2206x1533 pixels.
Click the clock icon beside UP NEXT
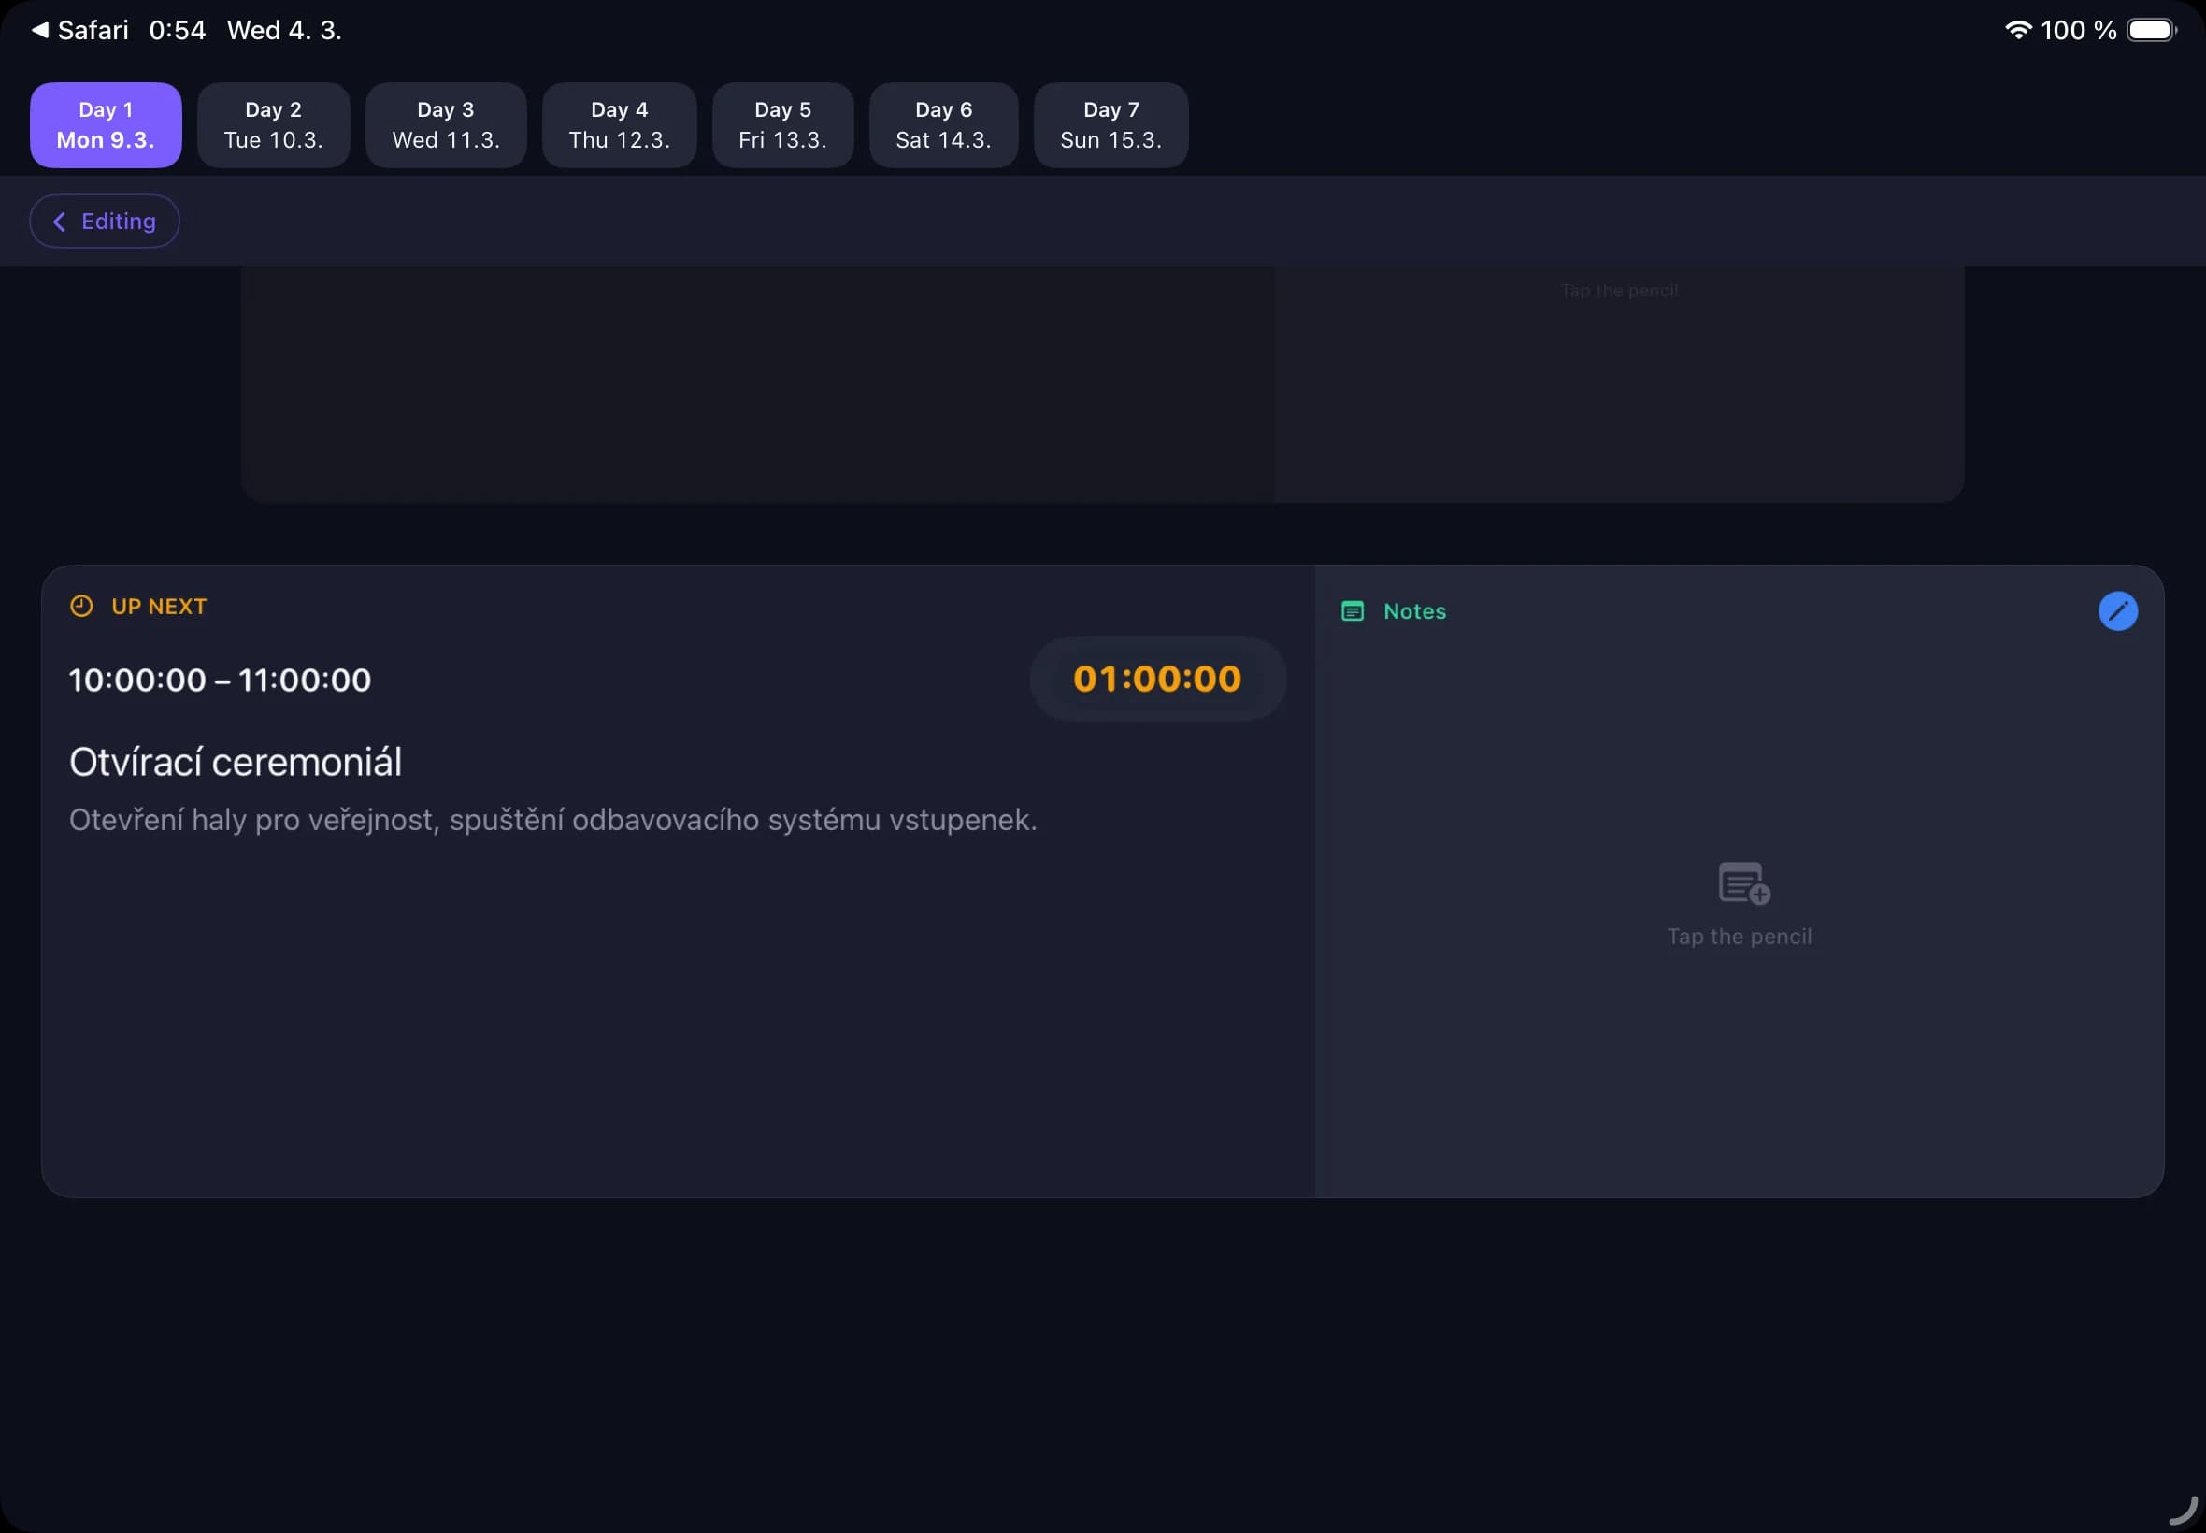tap(80, 605)
